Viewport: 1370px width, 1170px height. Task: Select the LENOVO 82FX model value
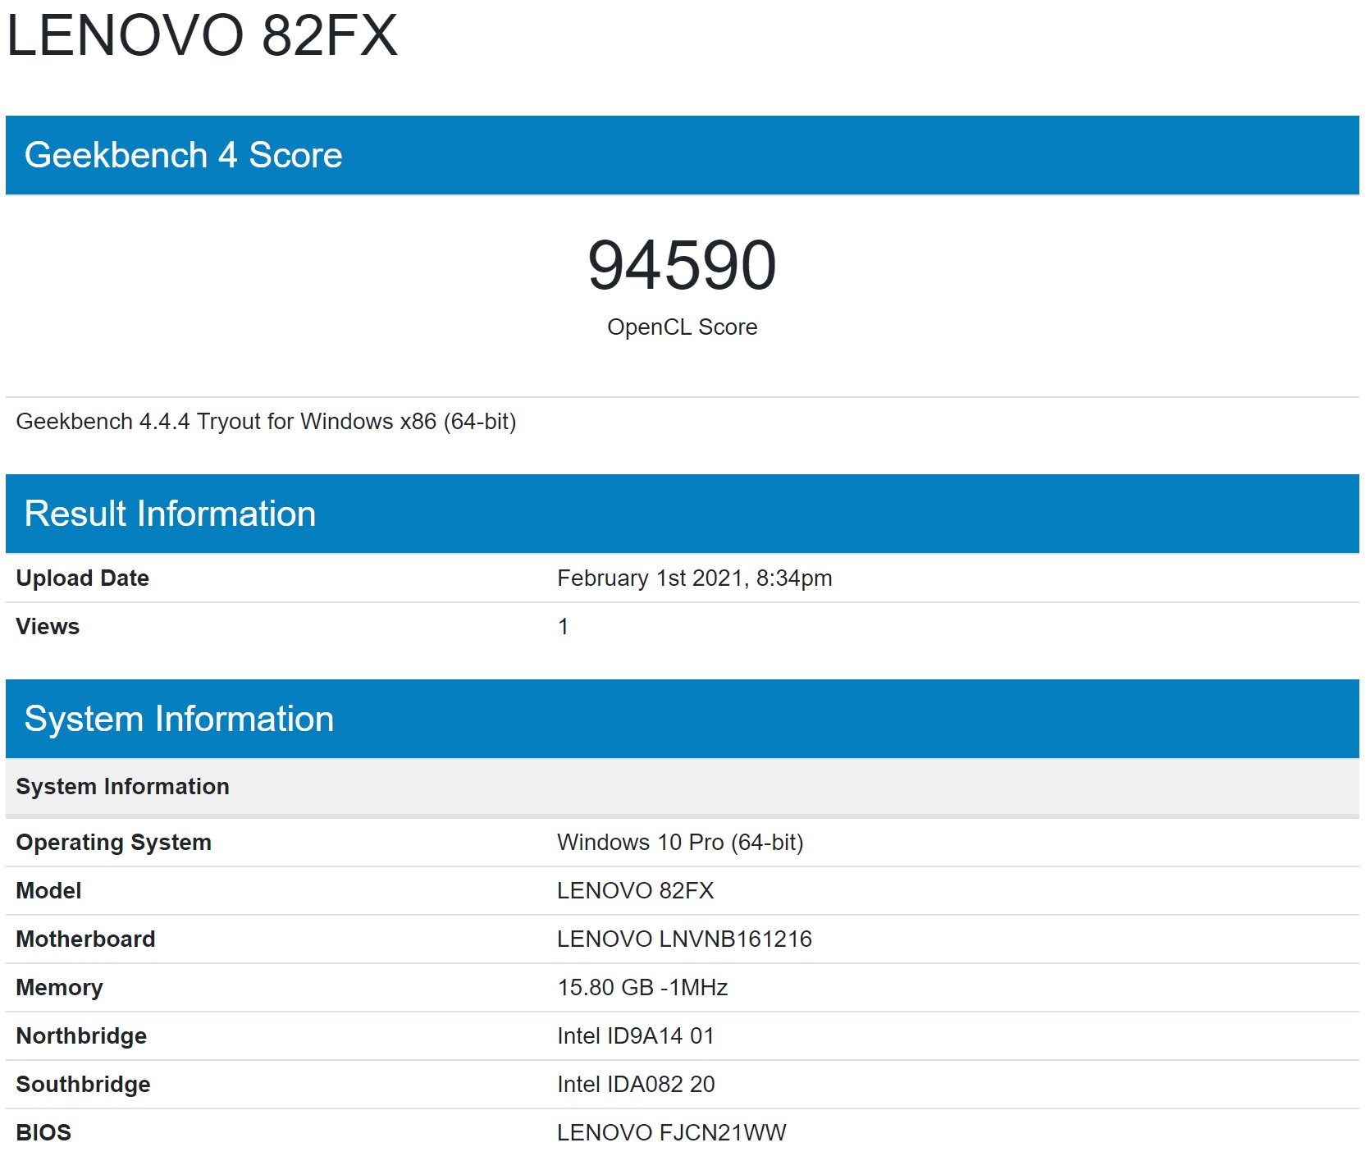(636, 890)
